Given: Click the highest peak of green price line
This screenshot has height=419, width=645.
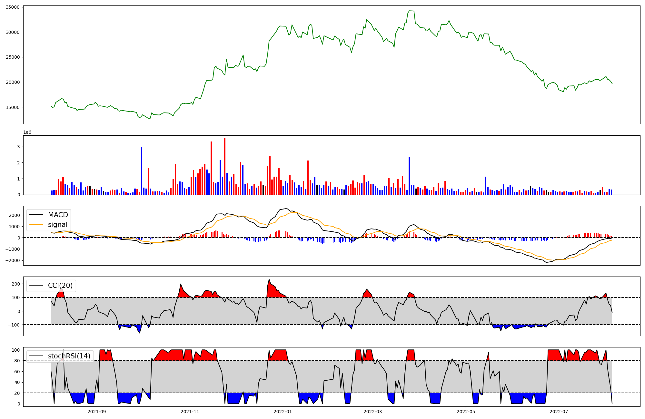Looking at the screenshot, I should pyautogui.click(x=410, y=11).
